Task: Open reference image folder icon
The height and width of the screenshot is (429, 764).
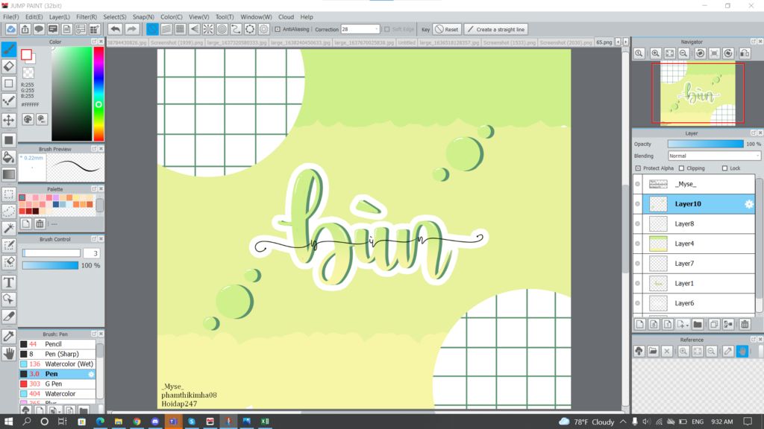Action: pyautogui.click(x=653, y=351)
